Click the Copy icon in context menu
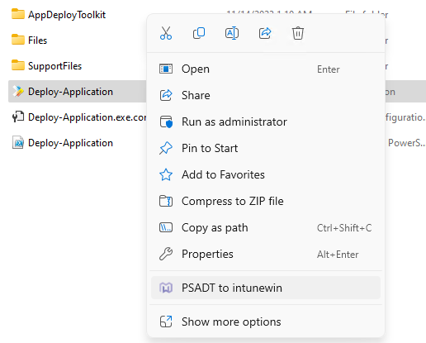Screen dimensions: 426x343 199,33
